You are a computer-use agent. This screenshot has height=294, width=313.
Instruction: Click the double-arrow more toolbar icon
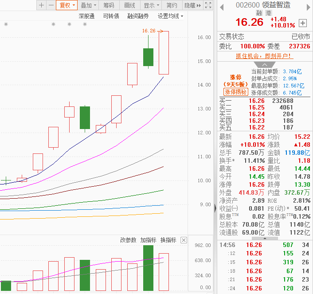tap(199, 5)
